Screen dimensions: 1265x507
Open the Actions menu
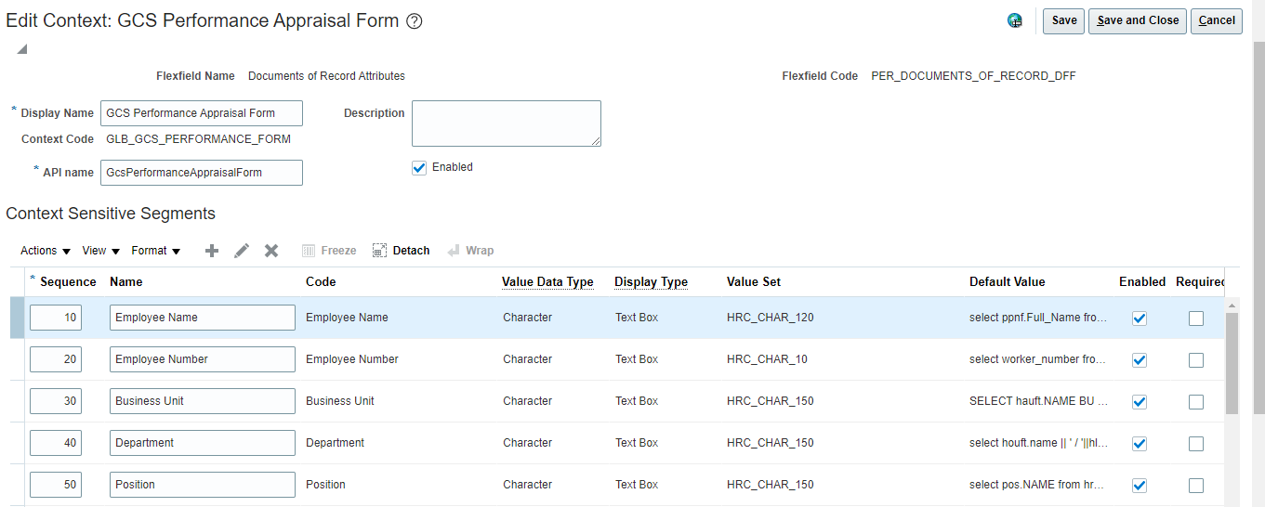click(46, 251)
